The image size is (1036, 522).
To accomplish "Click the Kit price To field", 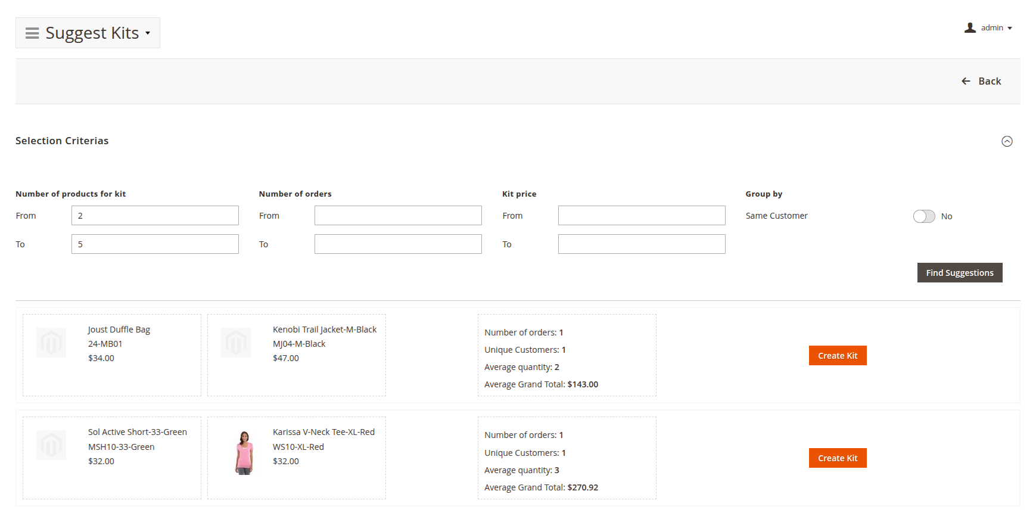I will point(642,244).
